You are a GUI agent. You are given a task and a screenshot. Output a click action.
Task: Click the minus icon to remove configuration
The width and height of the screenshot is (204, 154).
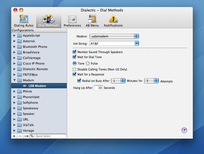(x=20, y=136)
